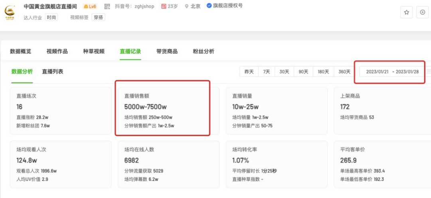This screenshot has height=198, width=431.
Task: Open the QR code icon
Action: (107, 6)
